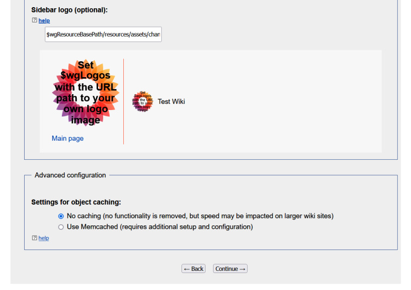Click the large sidebar logo preview image
The height and width of the screenshot is (290, 411).
tap(86, 92)
